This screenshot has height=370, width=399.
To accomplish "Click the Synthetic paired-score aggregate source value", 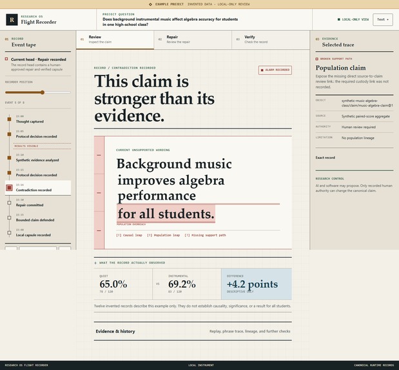I will (365, 116).
